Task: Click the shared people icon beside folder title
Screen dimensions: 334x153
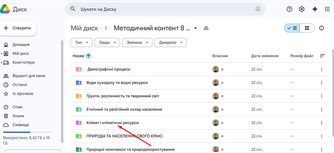Action: pos(206,28)
